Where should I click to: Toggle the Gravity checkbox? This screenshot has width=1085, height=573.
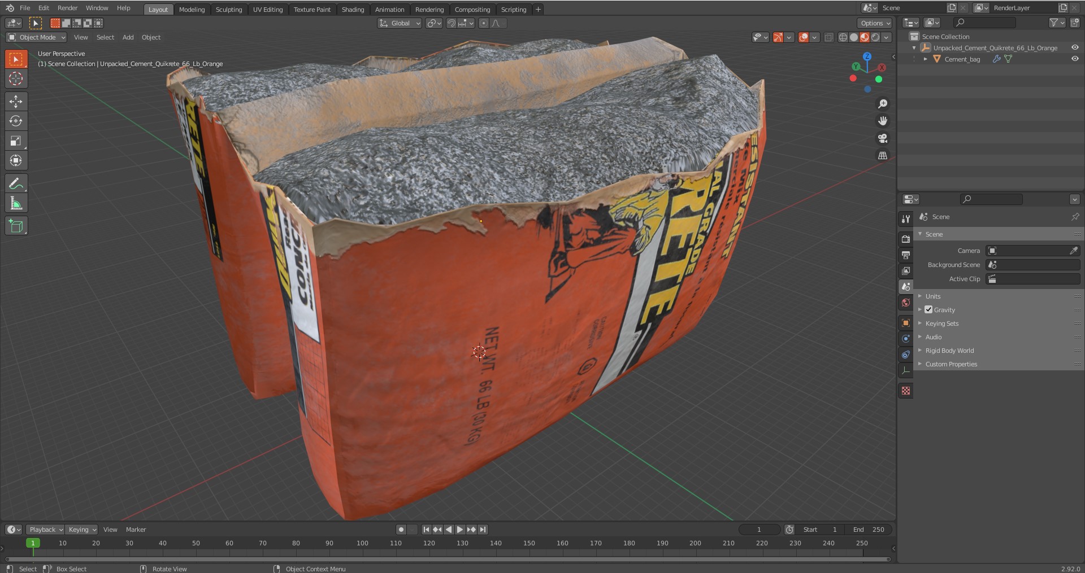pyautogui.click(x=928, y=309)
